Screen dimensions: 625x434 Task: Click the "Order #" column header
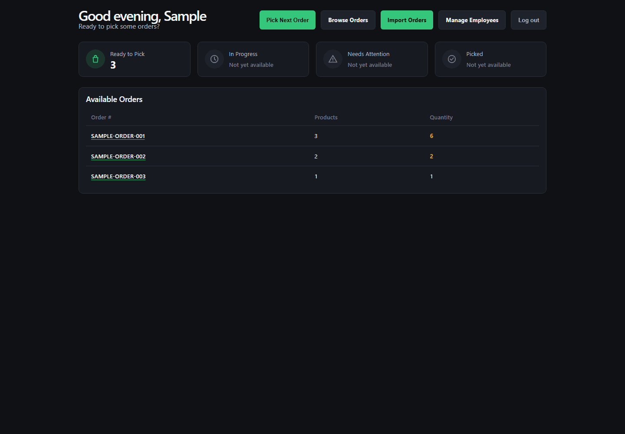pos(101,117)
